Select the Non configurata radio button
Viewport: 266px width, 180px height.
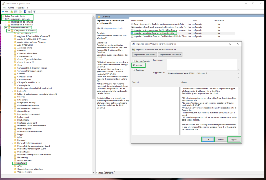coord(134,61)
